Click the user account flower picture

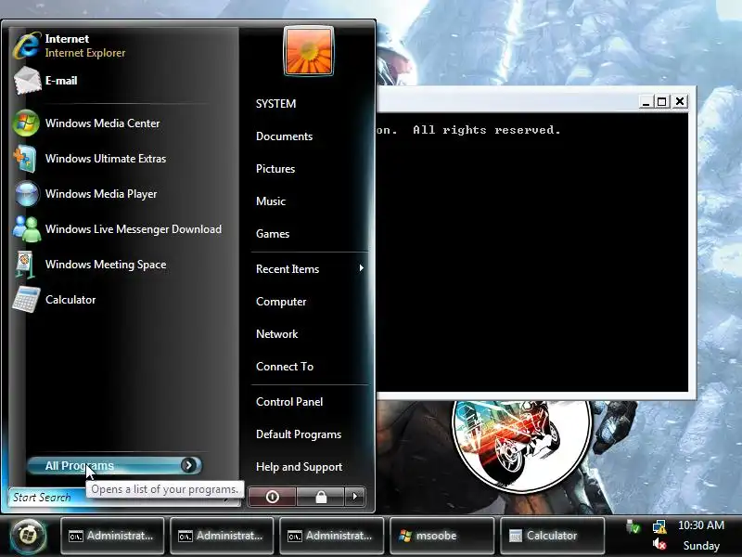coord(309,51)
